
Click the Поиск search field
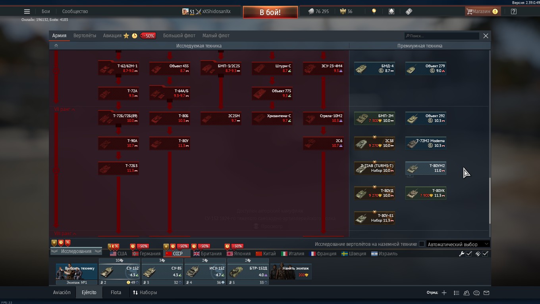tap(442, 36)
